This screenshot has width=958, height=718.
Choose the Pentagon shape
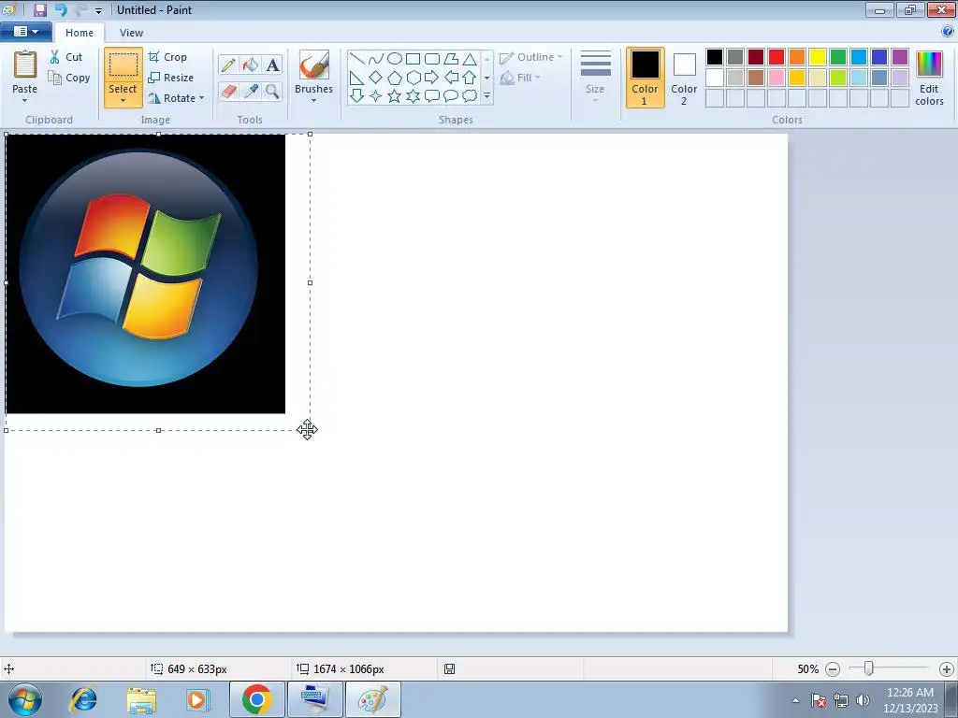[x=395, y=78]
